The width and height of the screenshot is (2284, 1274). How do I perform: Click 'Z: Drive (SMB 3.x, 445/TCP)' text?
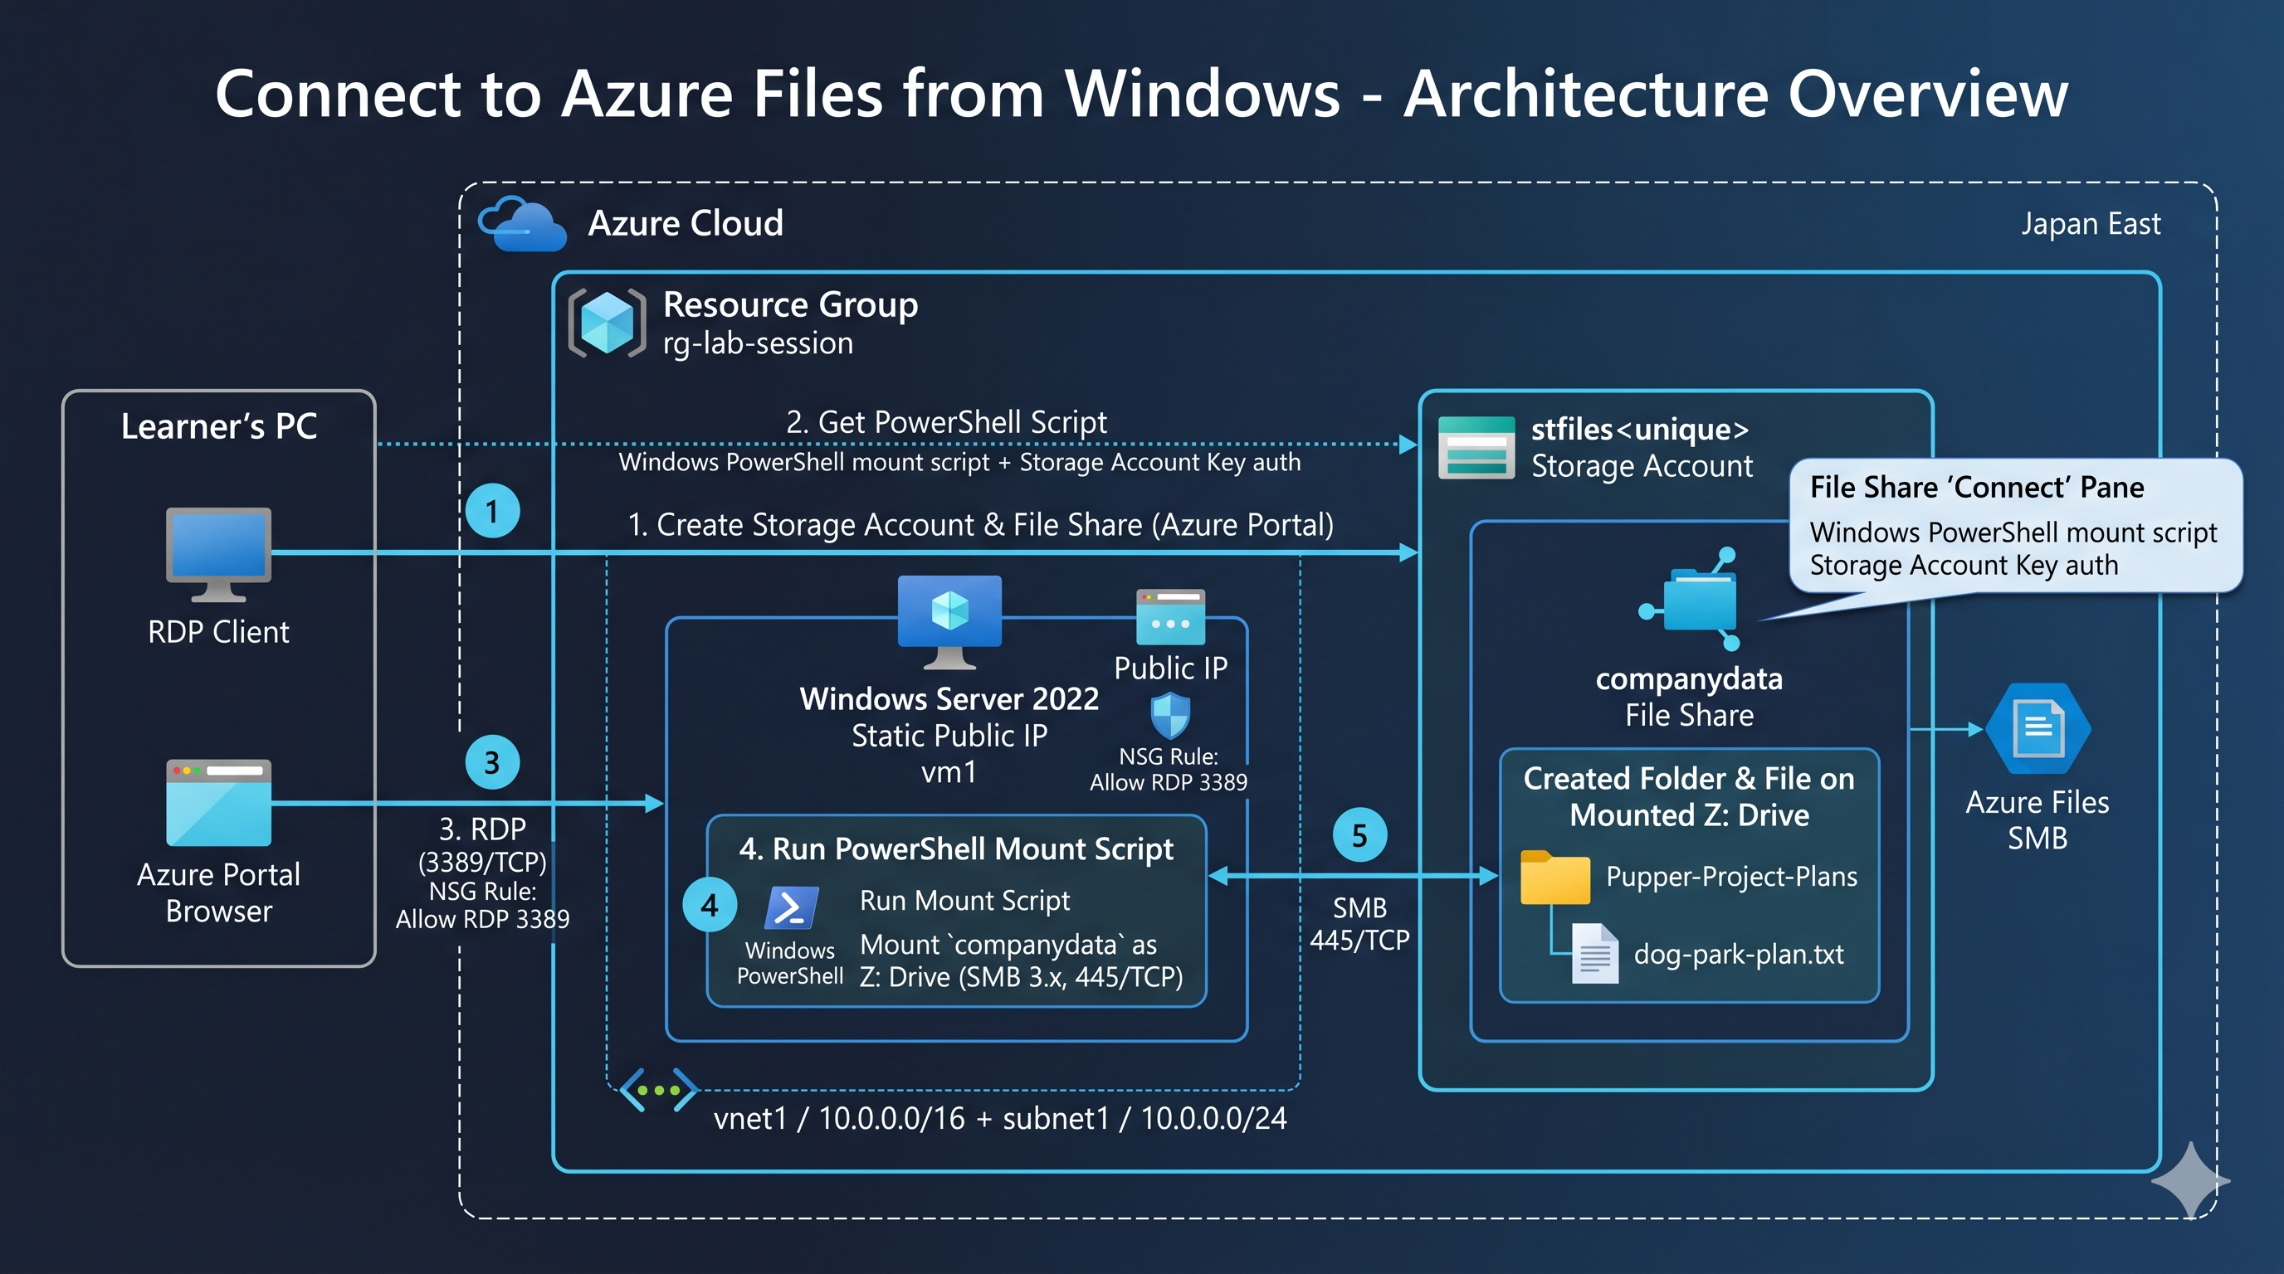coord(1022,976)
